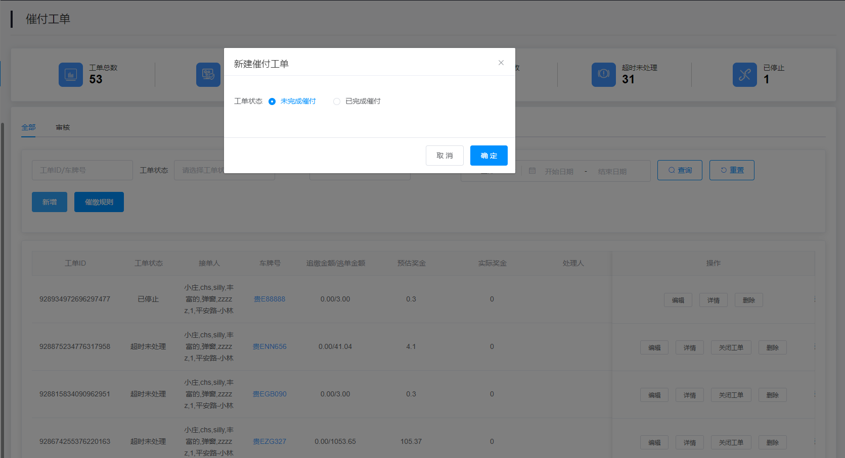Click the 新增 button
The width and height of the screenshot is (845, 458).
(50, 202)
